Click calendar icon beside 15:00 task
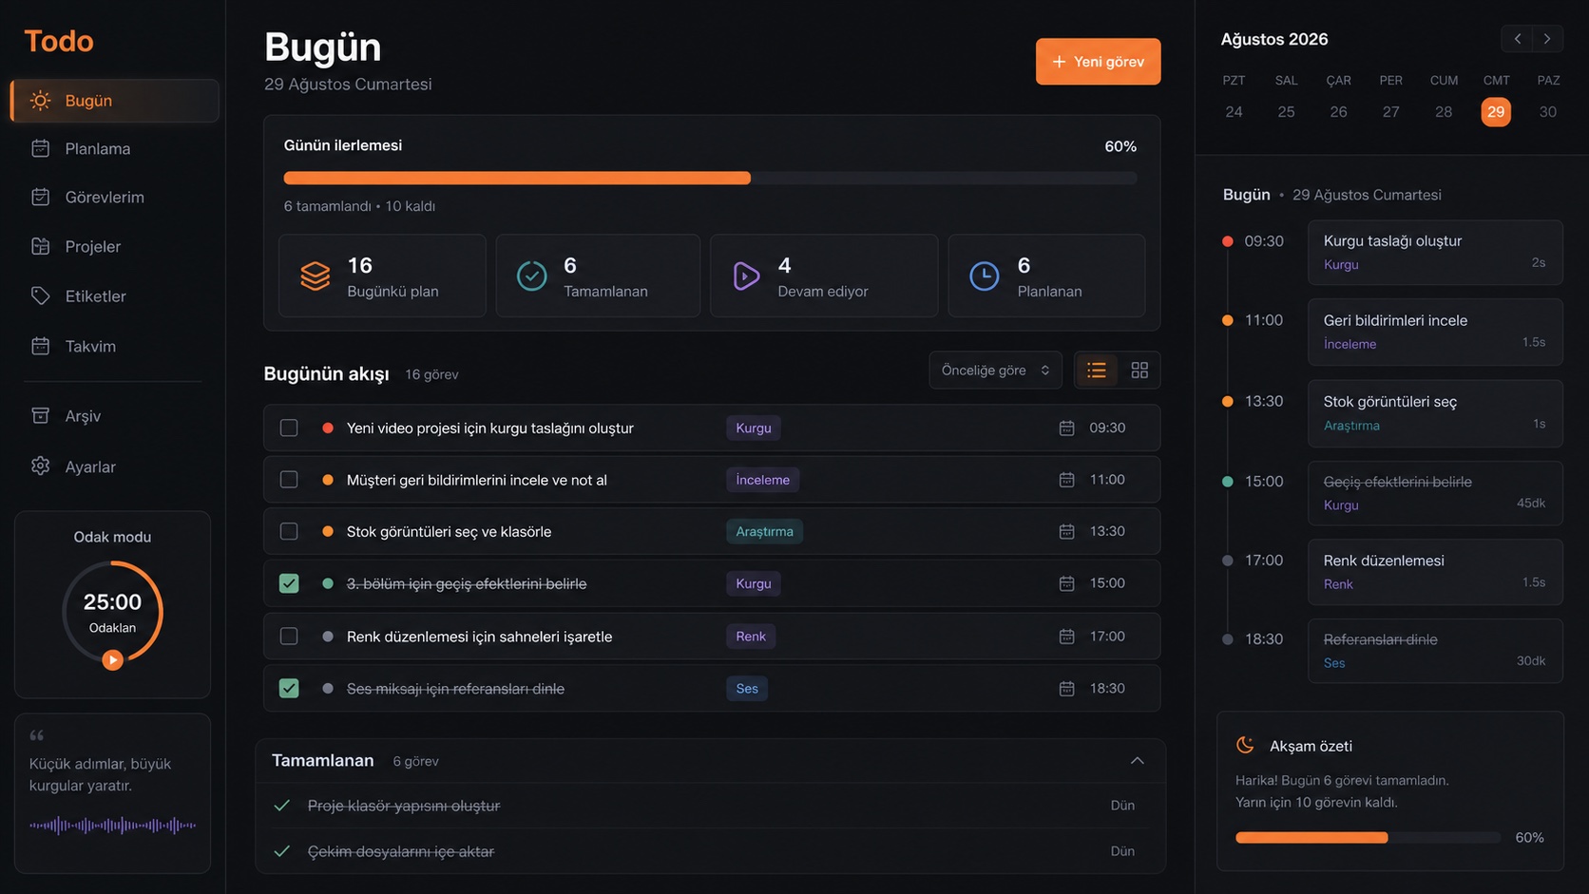 (x=1066, y=583)
